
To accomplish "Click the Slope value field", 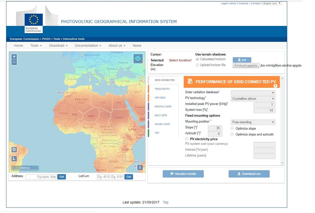I will coord(215,128).
